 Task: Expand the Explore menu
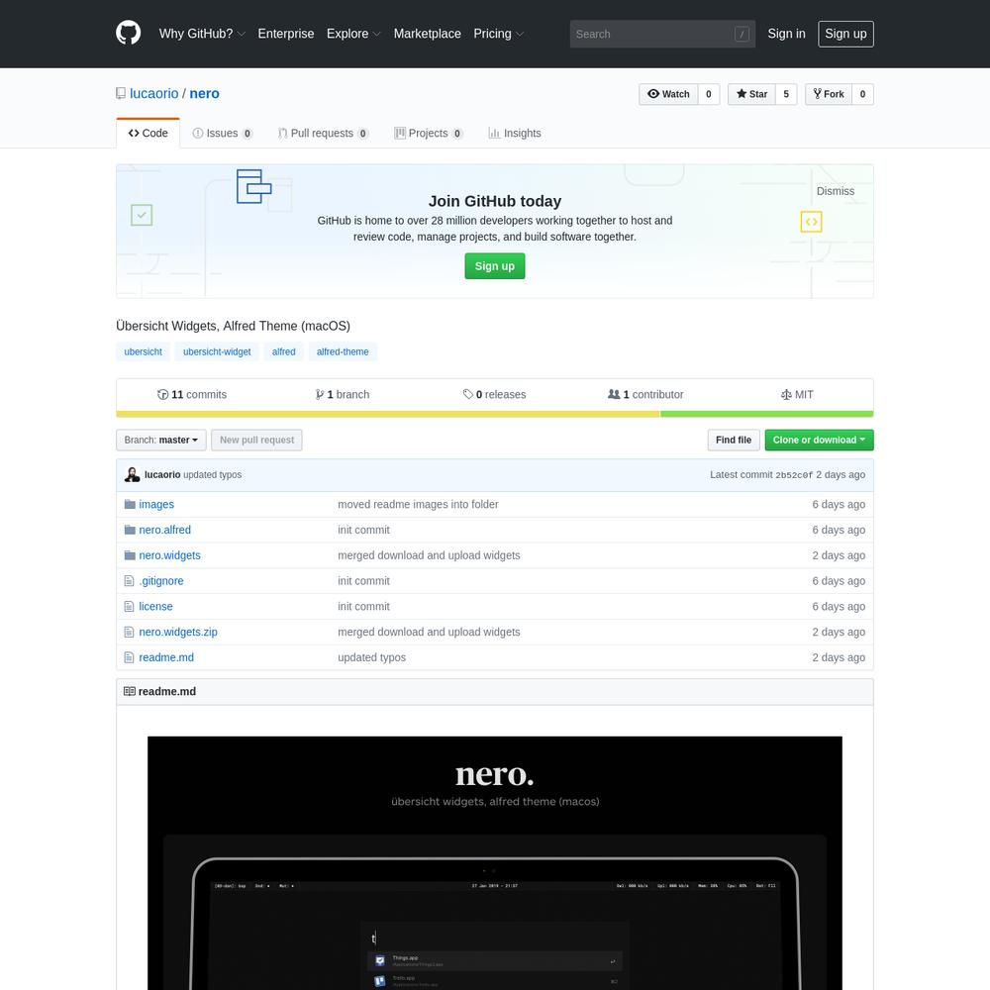pyautogui.click(x=353, y=34)
